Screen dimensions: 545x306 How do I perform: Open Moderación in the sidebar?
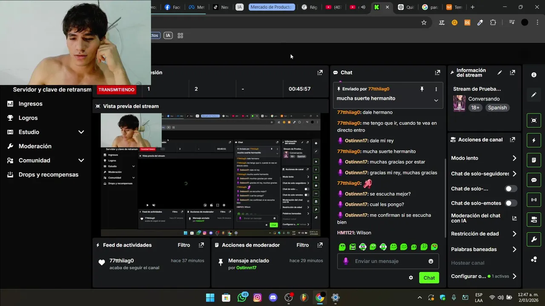(x=35, y=146)
